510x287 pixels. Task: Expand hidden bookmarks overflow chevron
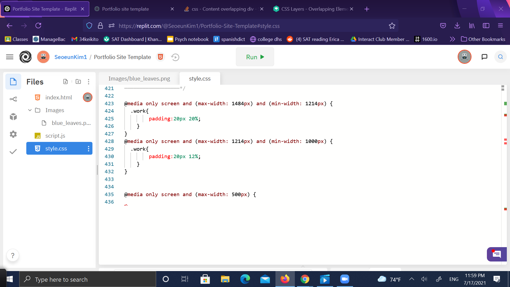[452, 39]
